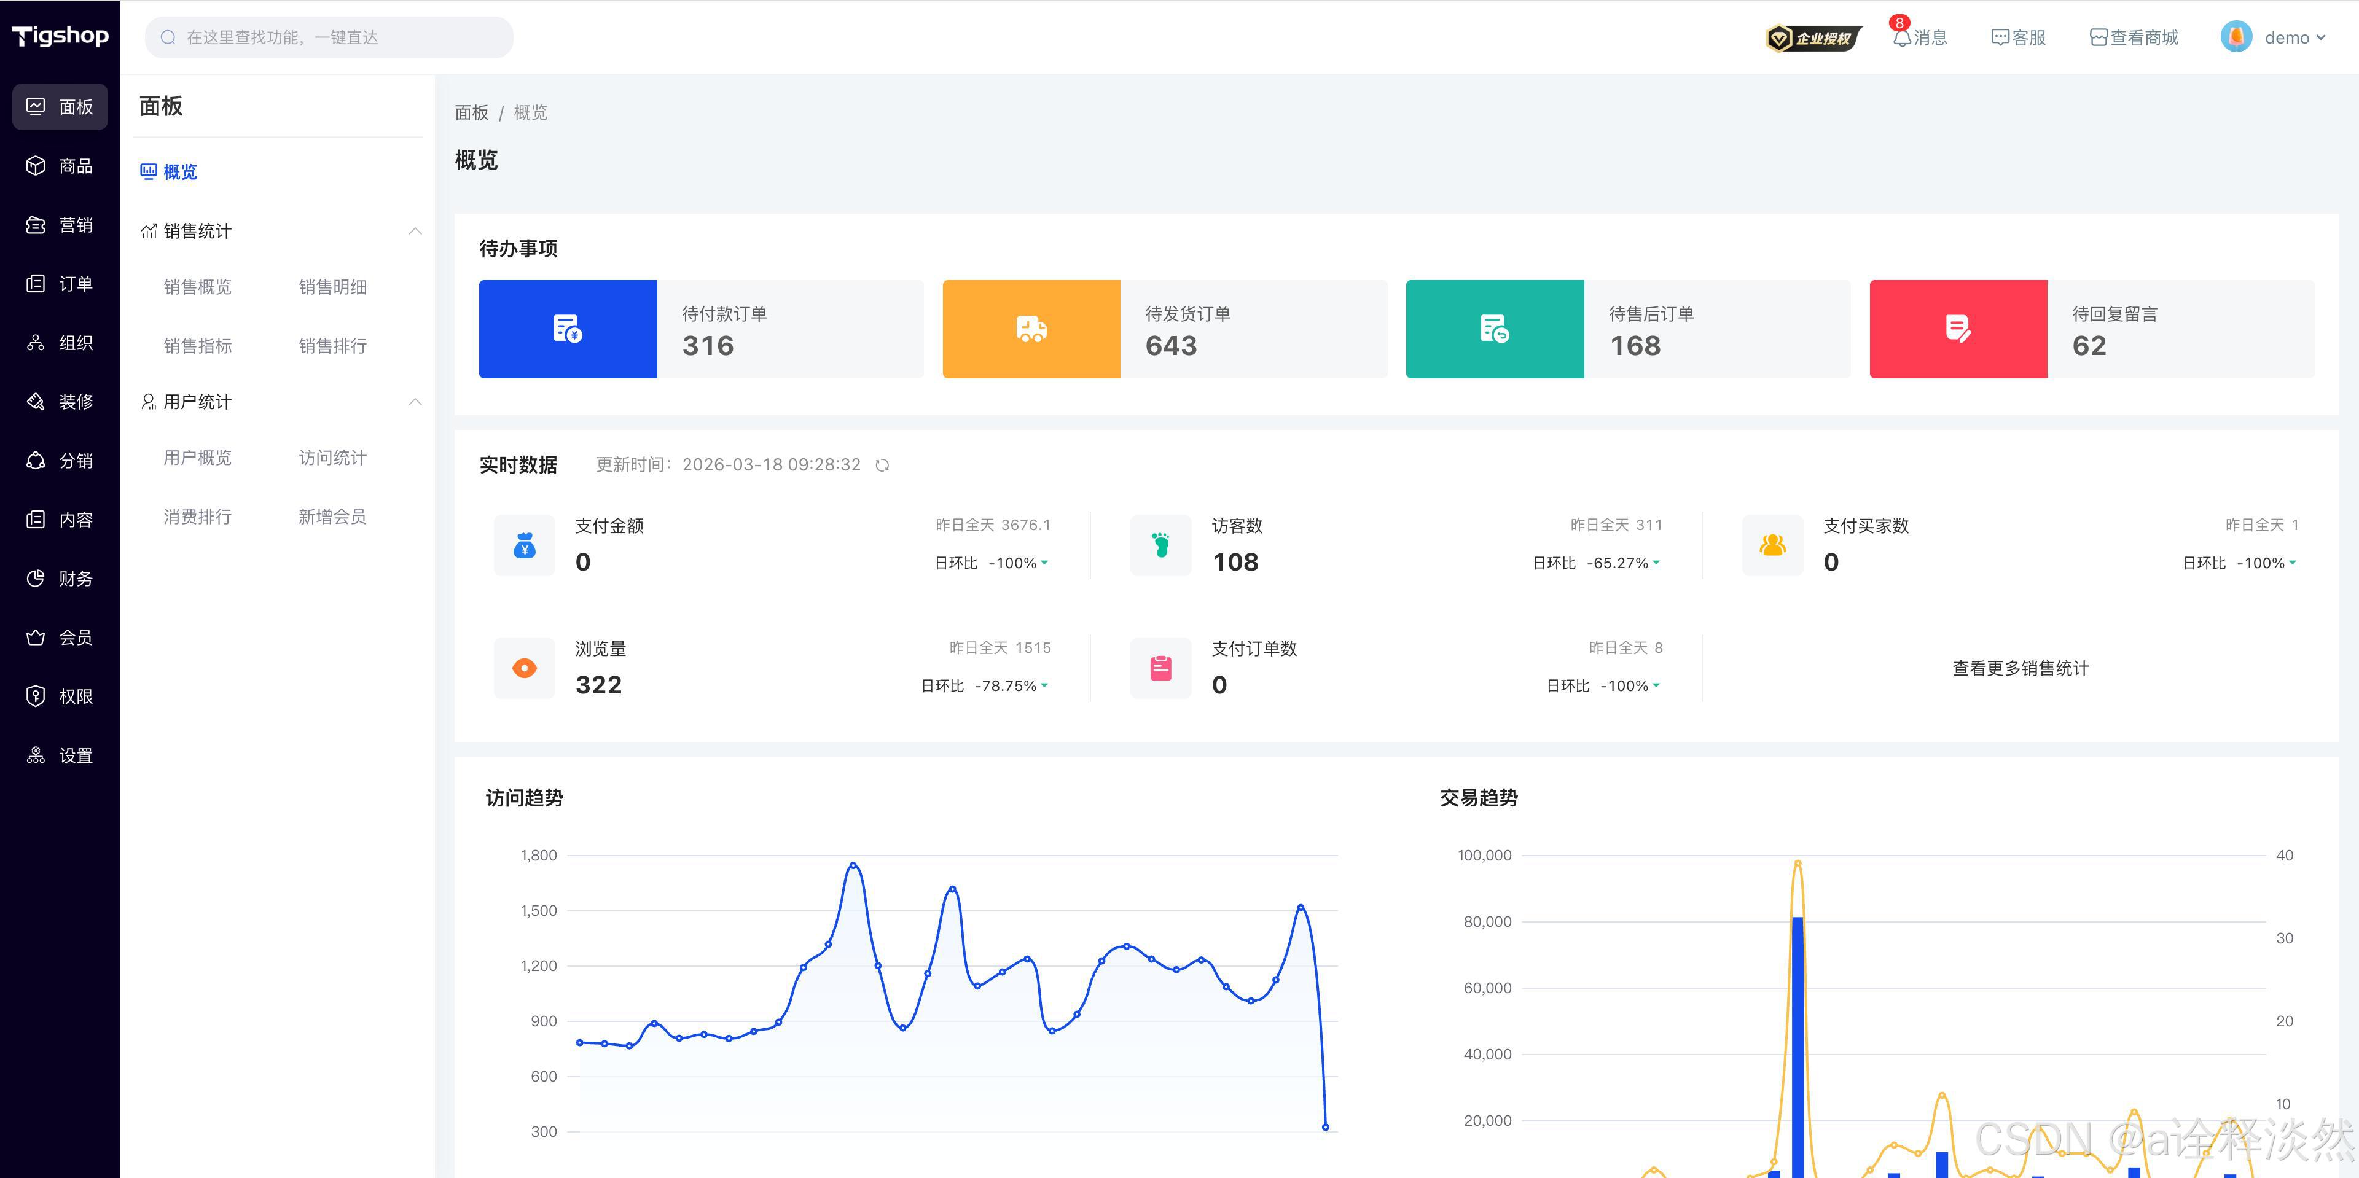Click the 访问趋势 chart title
2359x1178 pixels.
(x=525, y=798)
